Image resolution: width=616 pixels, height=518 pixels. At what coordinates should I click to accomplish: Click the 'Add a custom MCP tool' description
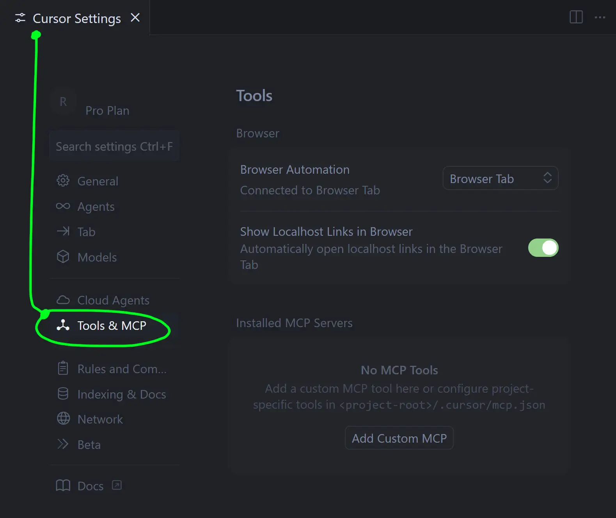(399, 397)
